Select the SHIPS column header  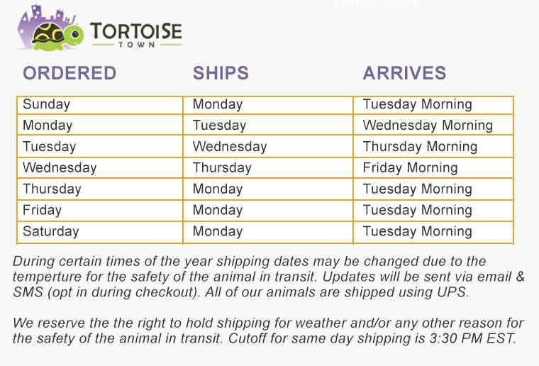(x=221, y=73)
